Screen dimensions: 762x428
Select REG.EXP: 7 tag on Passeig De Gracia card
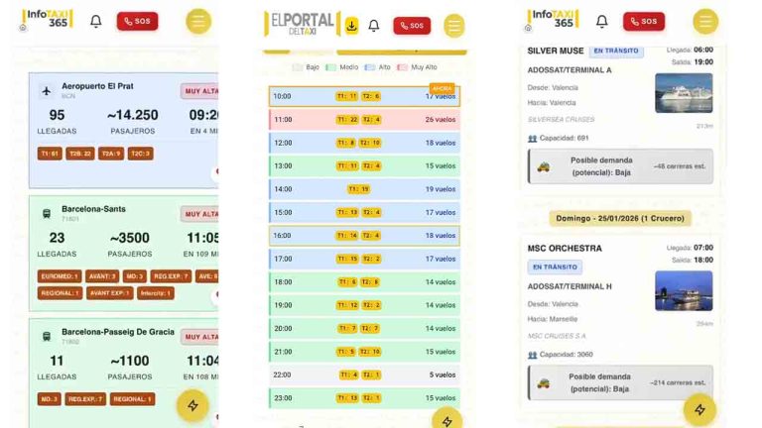click(x=85, y=399)
